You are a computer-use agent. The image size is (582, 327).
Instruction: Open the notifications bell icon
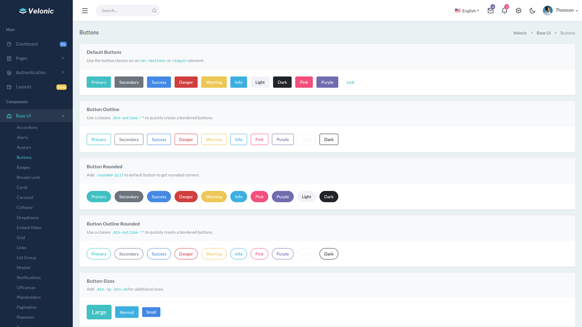coord(504,10)
